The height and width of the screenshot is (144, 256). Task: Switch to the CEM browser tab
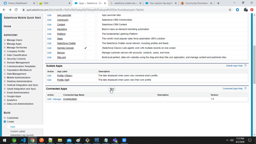click(54, 3)
